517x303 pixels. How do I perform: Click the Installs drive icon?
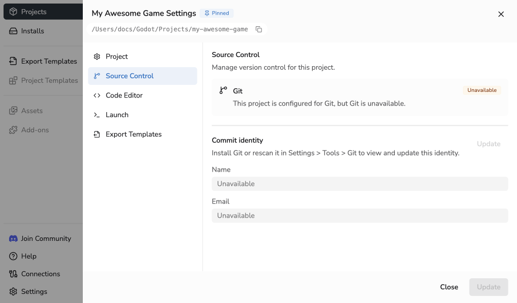pyautogui.click(x=13, y=31)
